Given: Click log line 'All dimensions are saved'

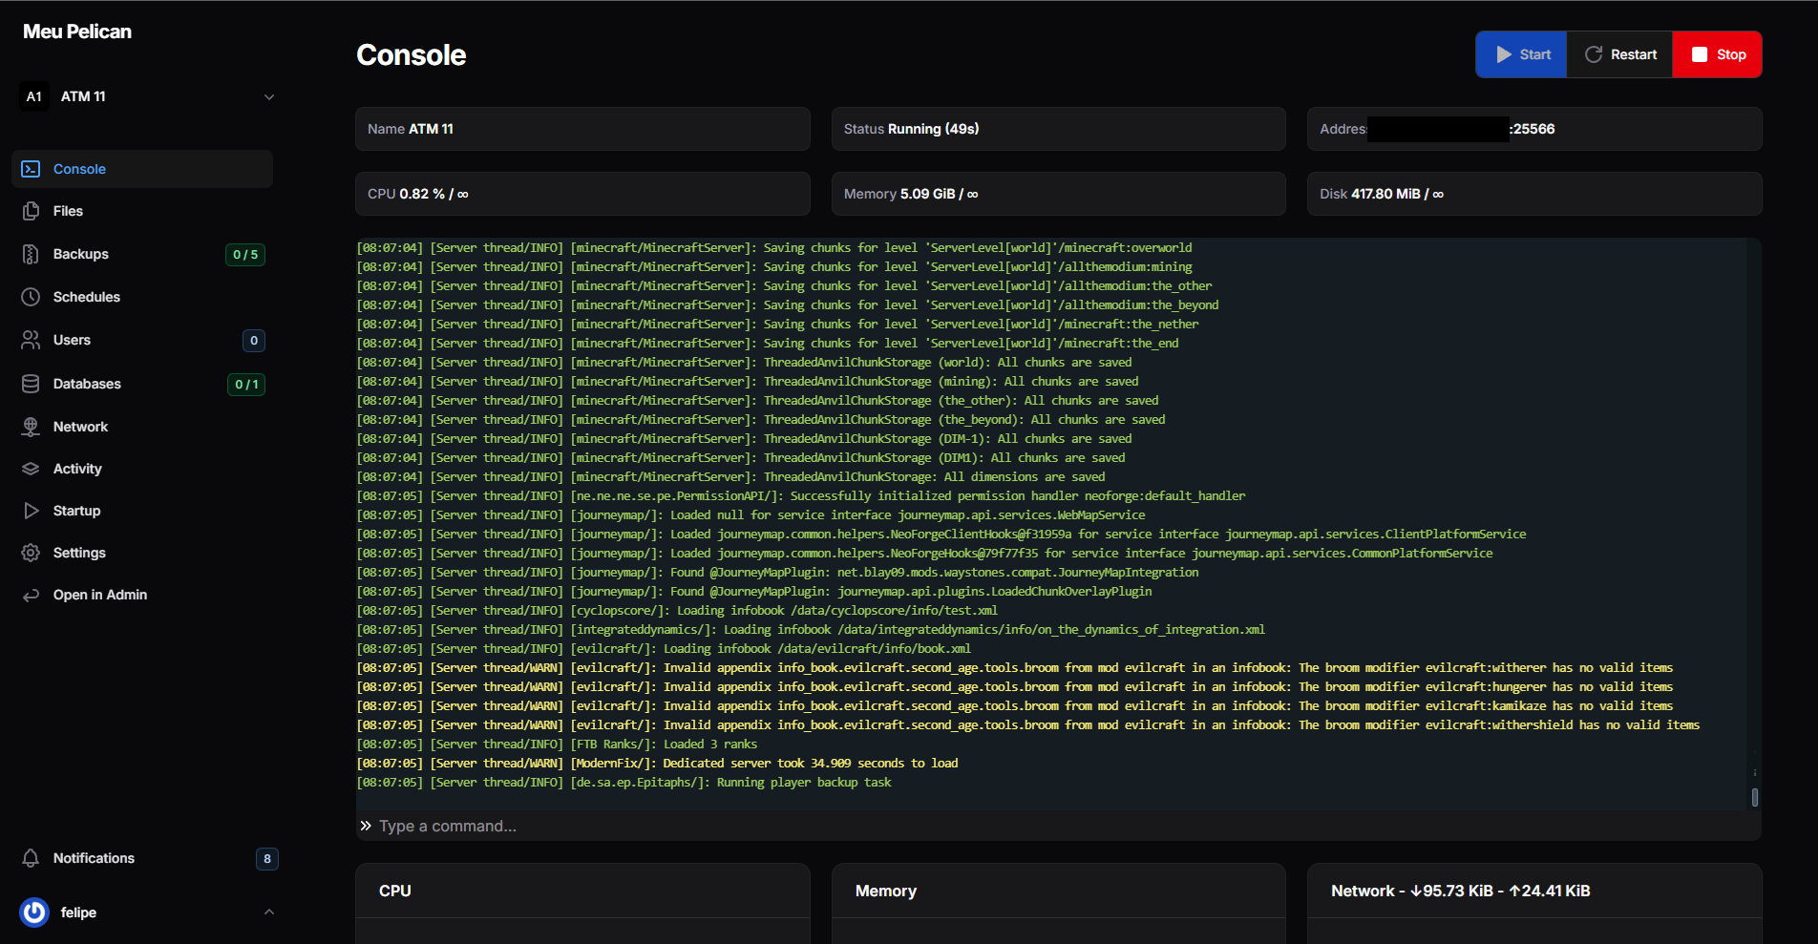Looking at the screenshot, I should coord(730,477).
